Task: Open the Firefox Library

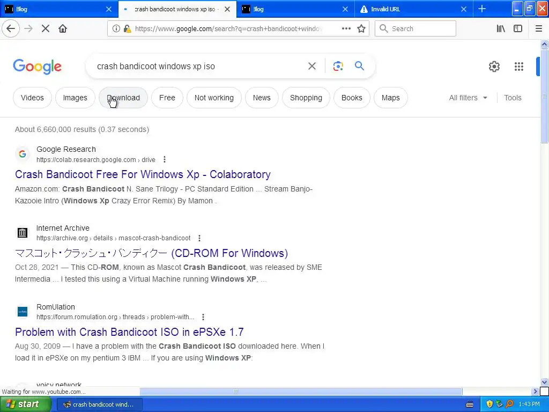Action: 501,28
